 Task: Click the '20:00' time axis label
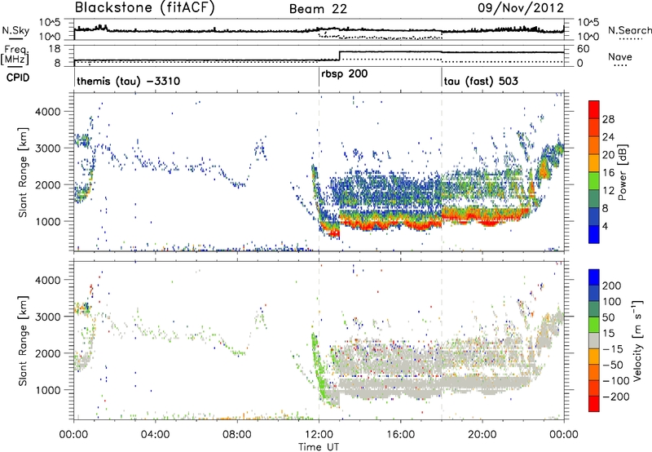482,434
